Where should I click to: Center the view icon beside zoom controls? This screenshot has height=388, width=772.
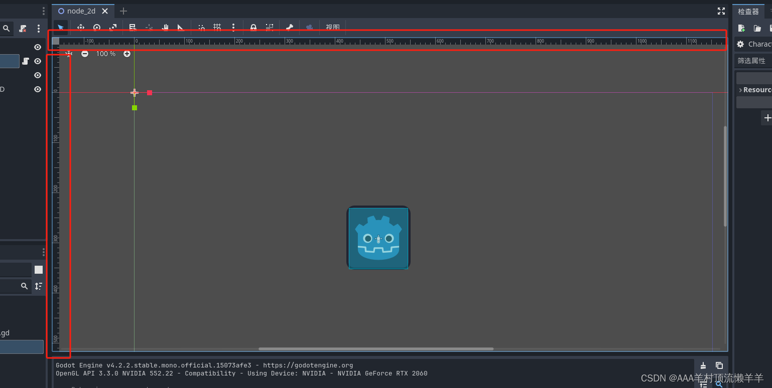tap(69, 54)
